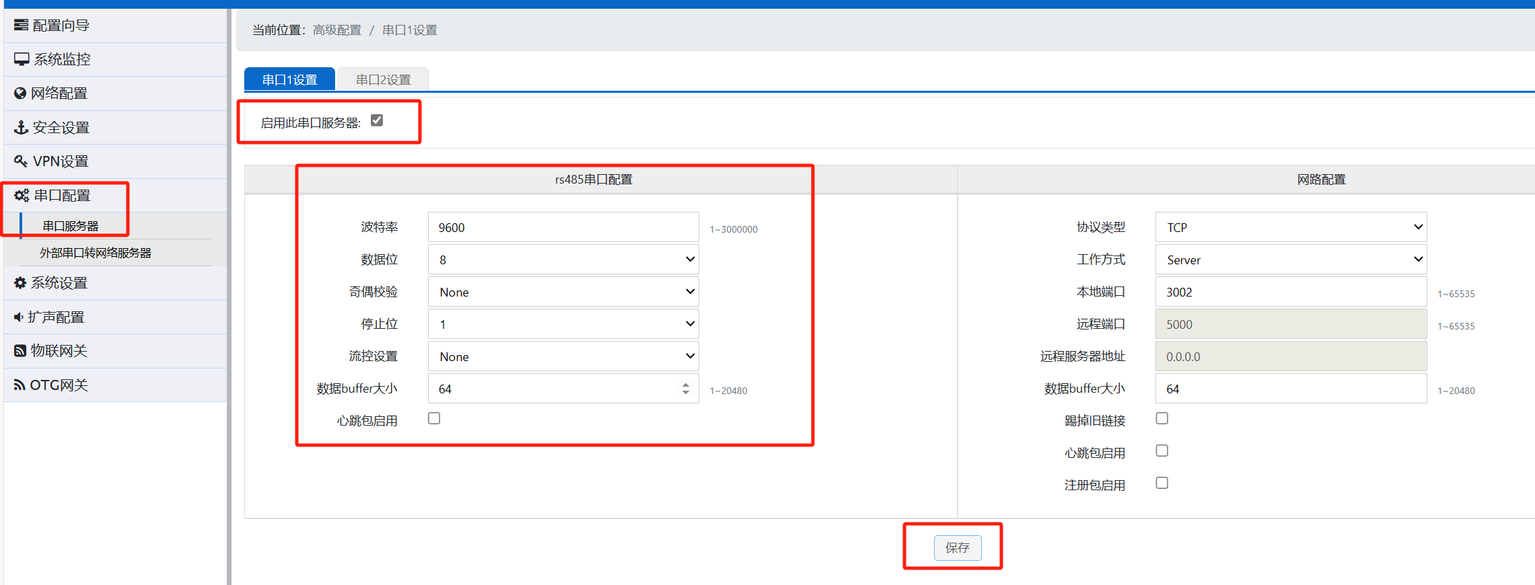
Task: Click the 安全设置 anchor icon
Action: click(22, 127)
